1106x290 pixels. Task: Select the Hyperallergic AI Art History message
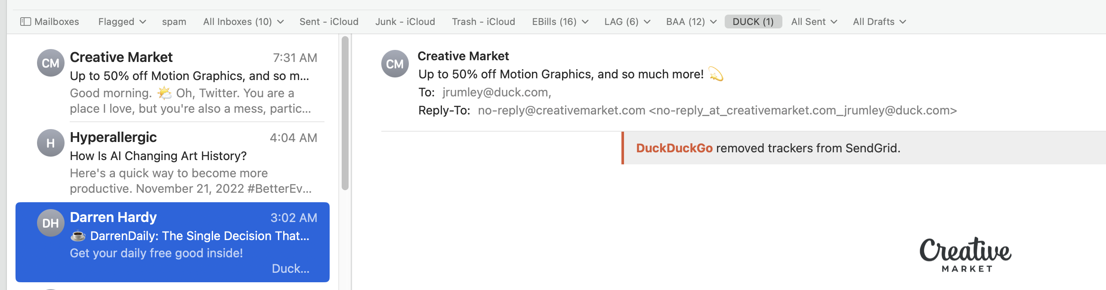[173, 162]
